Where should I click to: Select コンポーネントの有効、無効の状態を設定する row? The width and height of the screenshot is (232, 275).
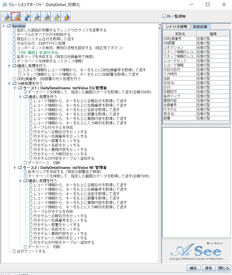coord(70,48)
